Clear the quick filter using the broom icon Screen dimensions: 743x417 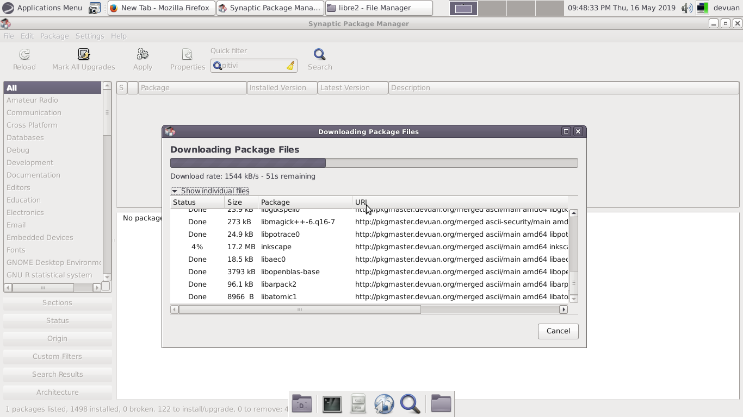(290, 66)
